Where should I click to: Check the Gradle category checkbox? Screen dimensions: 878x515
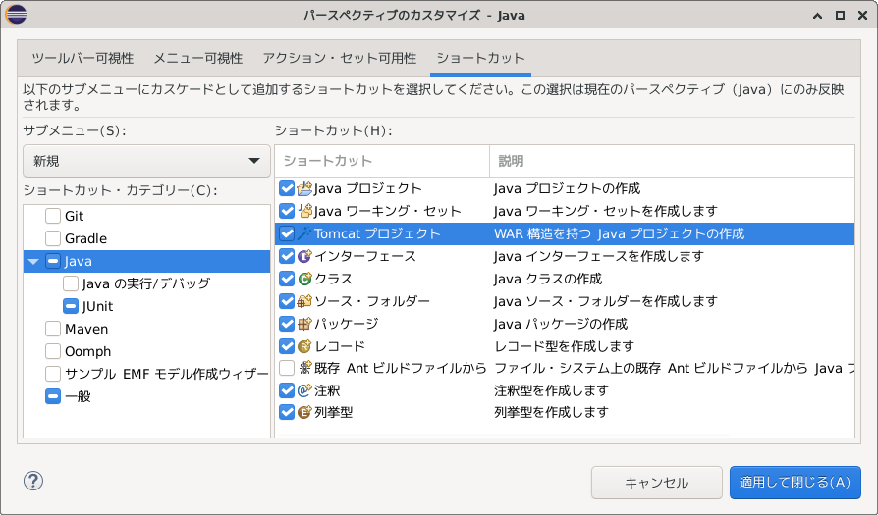[x=53, y=238]
